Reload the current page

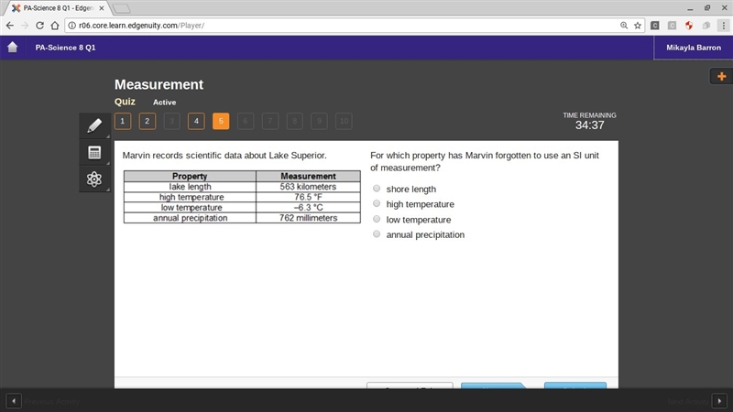39,26
